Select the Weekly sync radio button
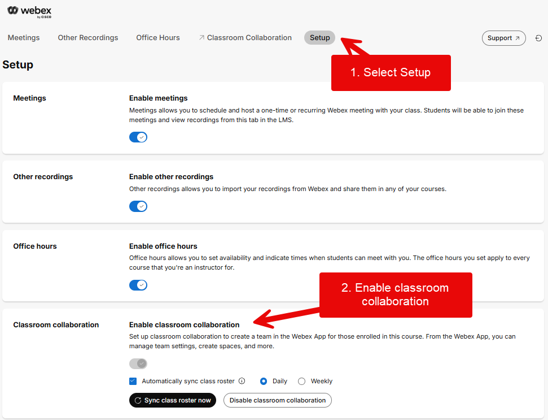The width and height of the screenshot is (548, 420). click(301, 381)
